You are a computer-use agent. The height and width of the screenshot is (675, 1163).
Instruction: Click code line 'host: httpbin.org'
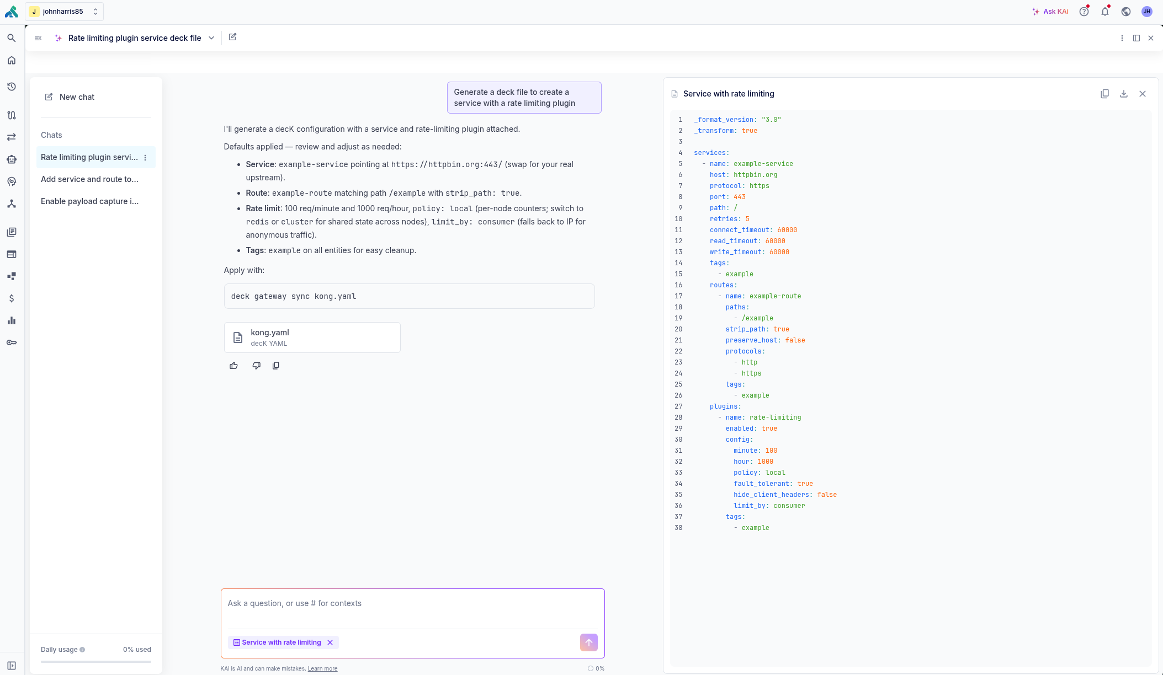tap(744, 175)
